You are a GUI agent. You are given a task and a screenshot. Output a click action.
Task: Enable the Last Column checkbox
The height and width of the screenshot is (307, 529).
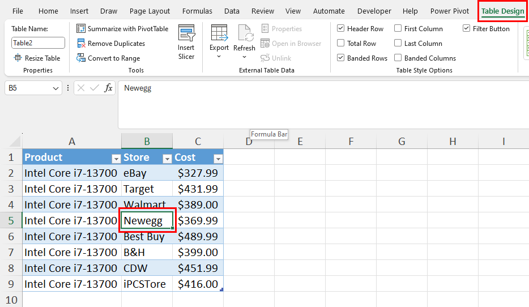(398, 43)
